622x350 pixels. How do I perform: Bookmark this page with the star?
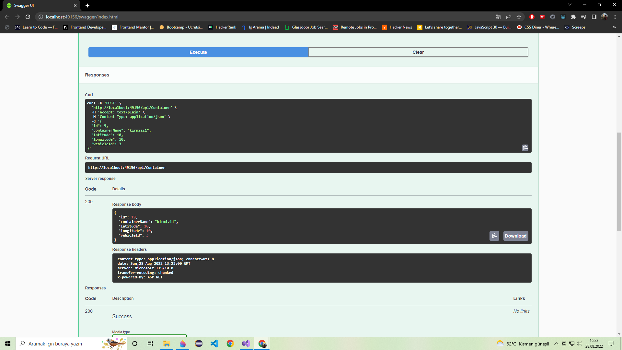point(519,17)
